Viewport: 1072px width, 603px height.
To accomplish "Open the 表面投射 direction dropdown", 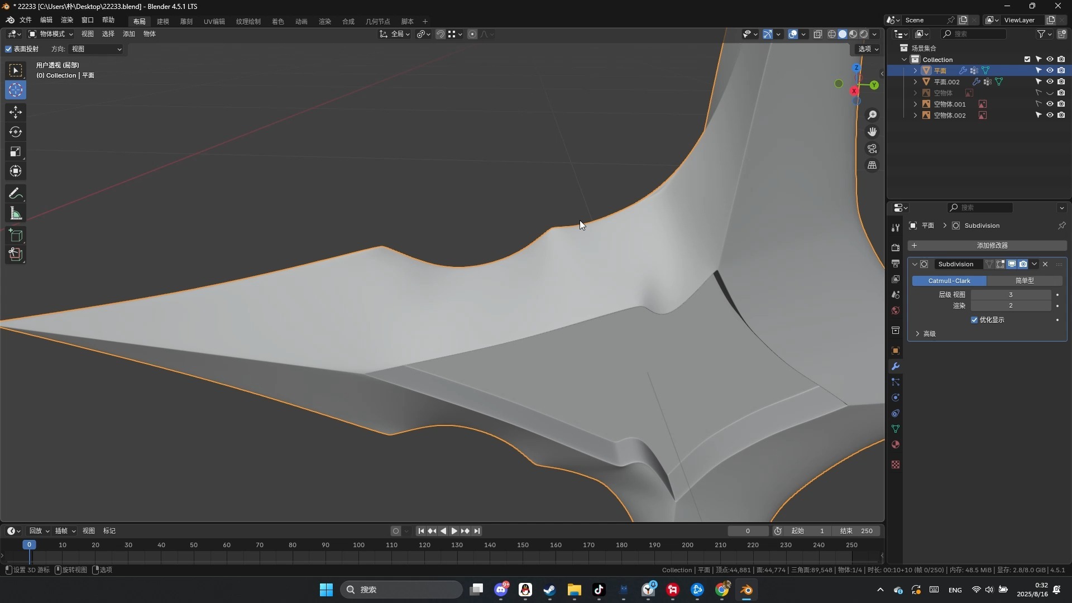I will [x=95, y=49].
